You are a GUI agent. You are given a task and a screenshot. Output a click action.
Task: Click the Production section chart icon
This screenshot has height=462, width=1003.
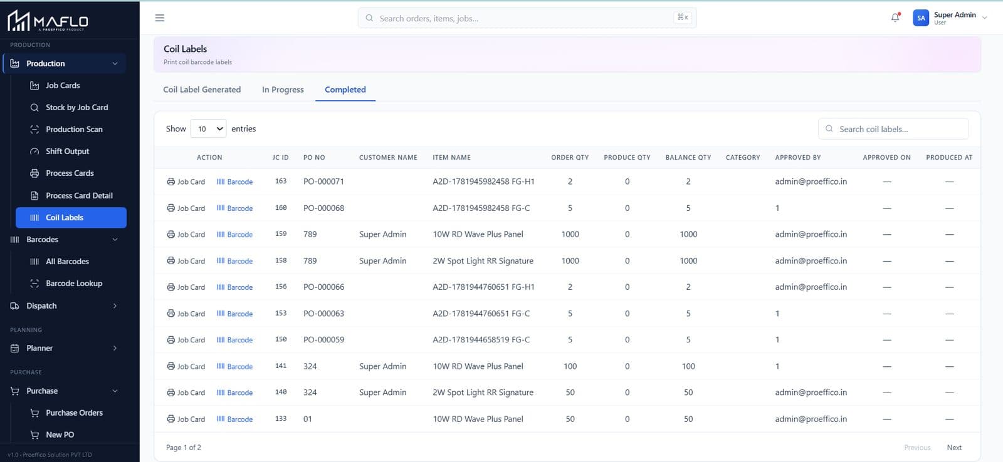[x=15, y=63]
